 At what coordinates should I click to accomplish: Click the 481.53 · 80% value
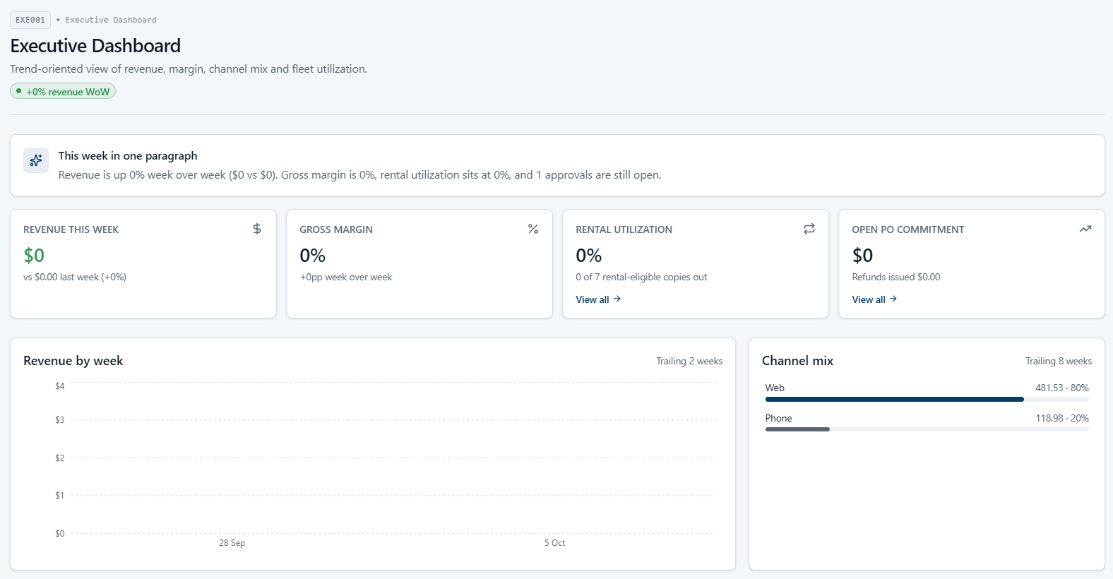1062,388
